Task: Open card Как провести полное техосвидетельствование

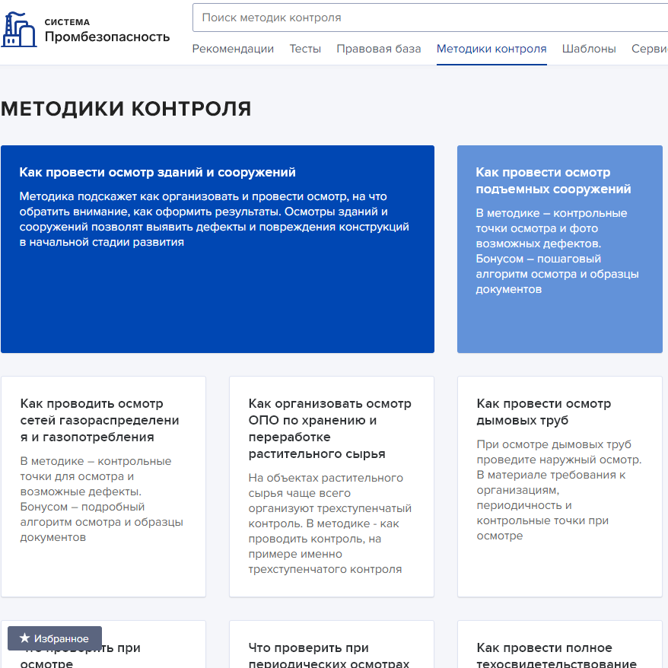Action: 560,644
